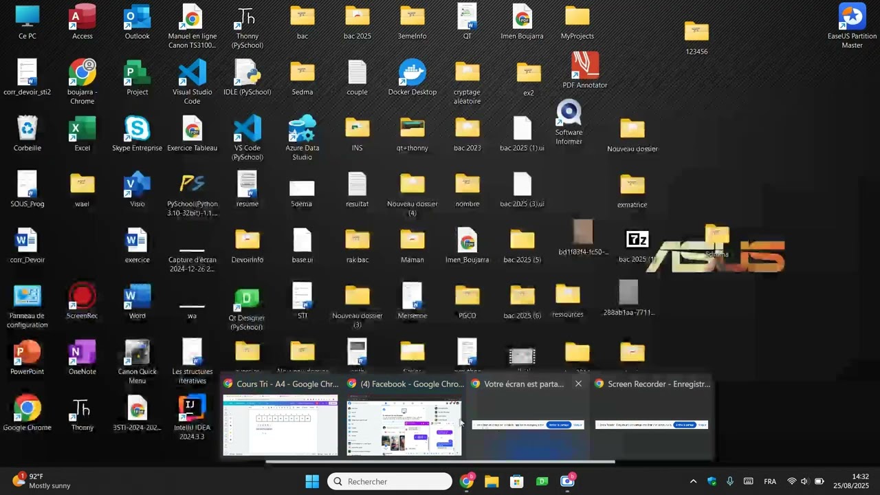Open the Exercice Tableau PDF file
Viewport: 880px width, 495px height.
coord(192,133)
